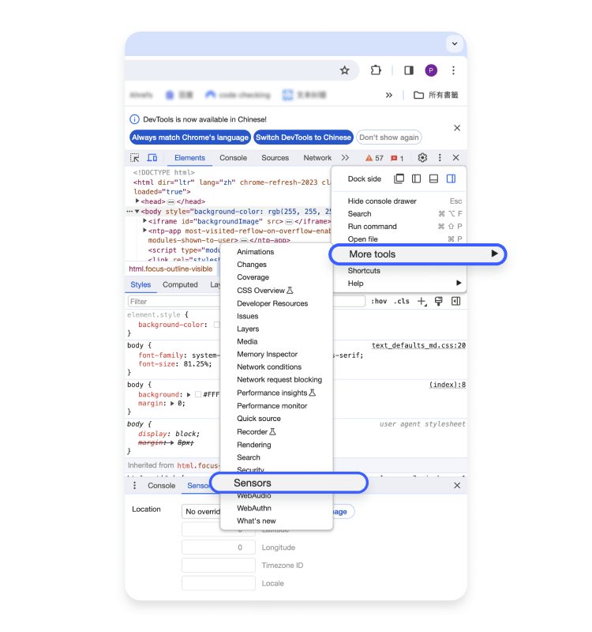Open the #FFF background color swatch
Viewport: 592px width, 632px height.
(198, 394)
